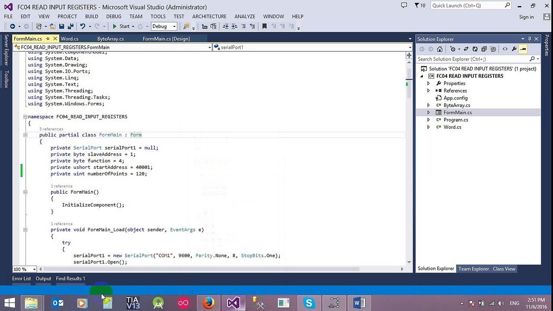Open the editor zoom level 100 % dropdown
This screenshot has height=311, width=553.
34,269
